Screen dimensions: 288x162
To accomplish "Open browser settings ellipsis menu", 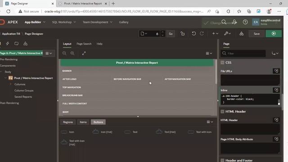I will 279,11.
